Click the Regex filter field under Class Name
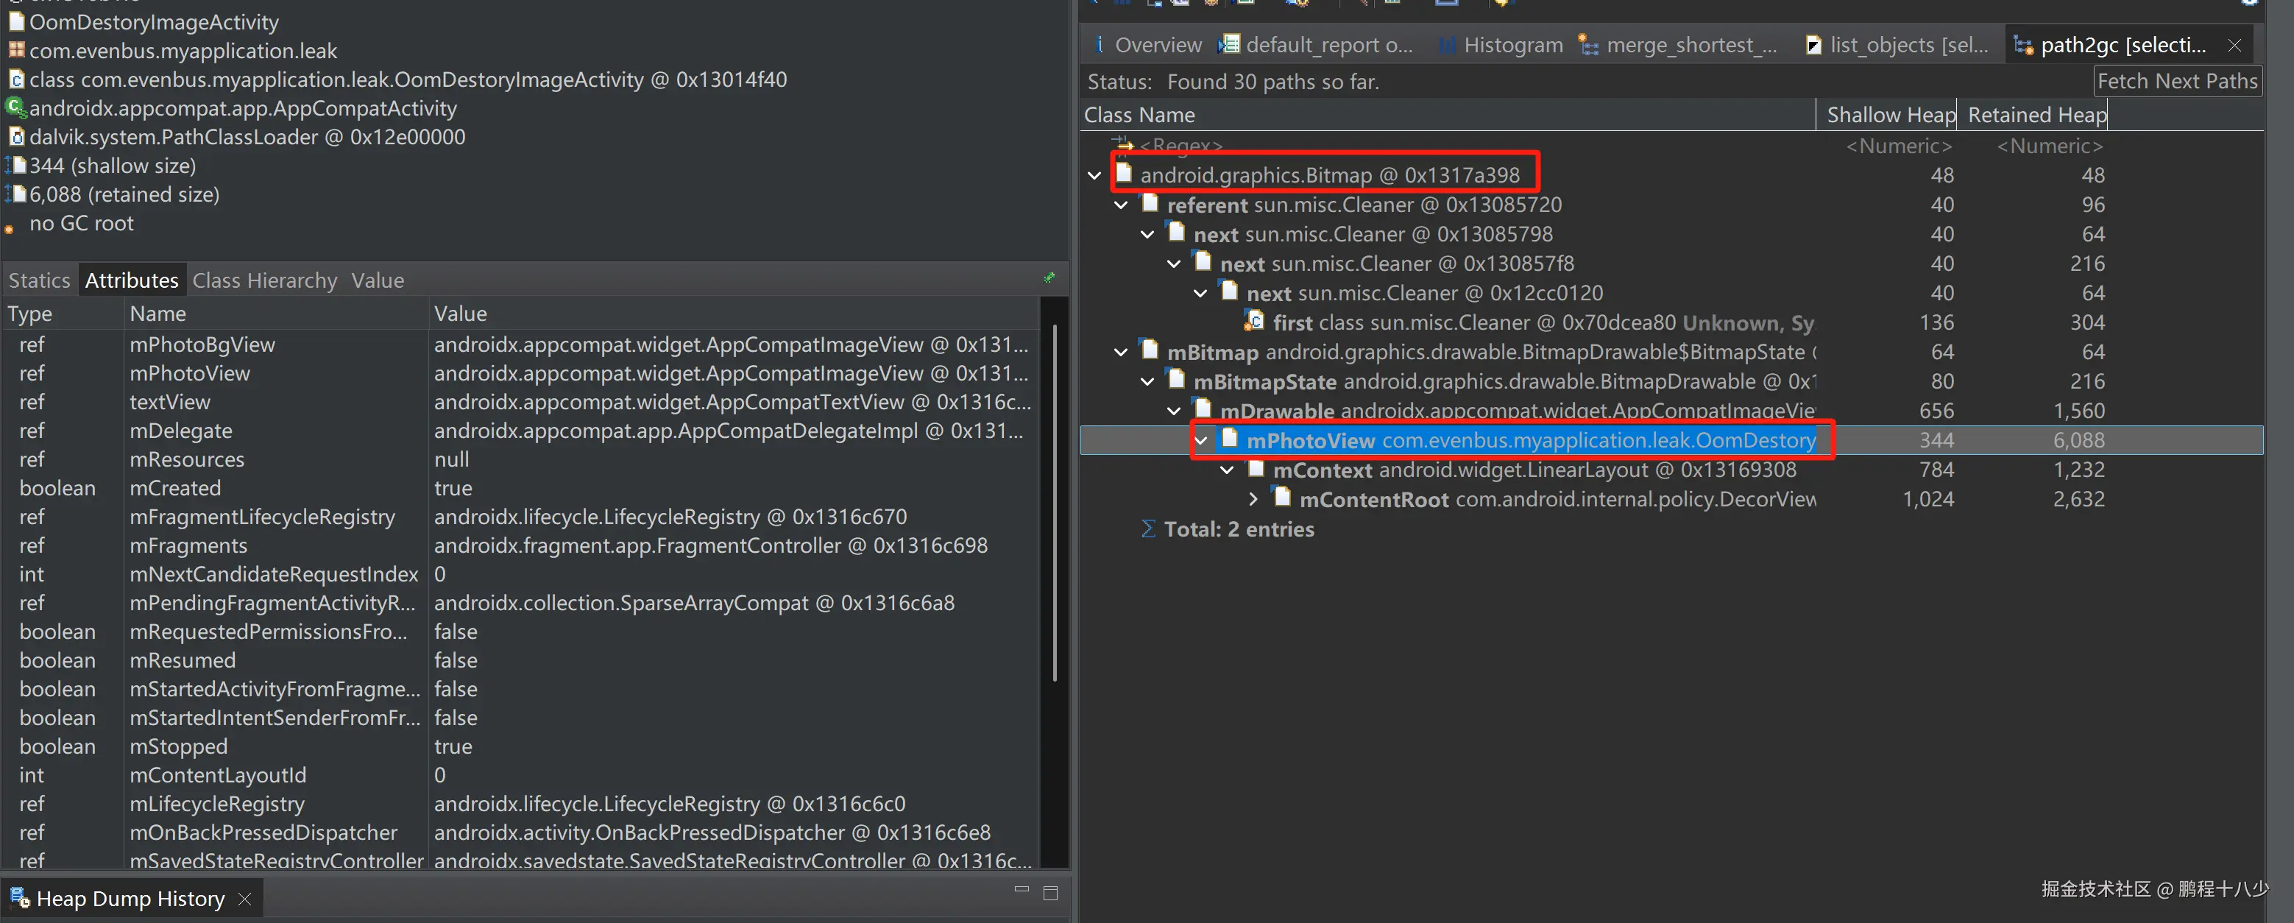The width and height of the screenshot is (2294, 923). tap(1180, 144)
